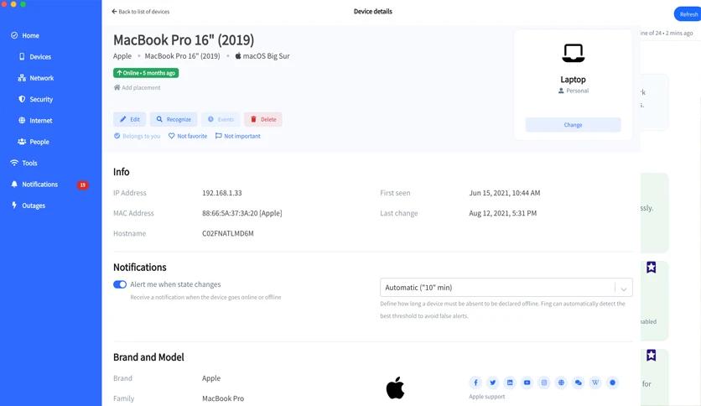Delete this device

(263, 119)
